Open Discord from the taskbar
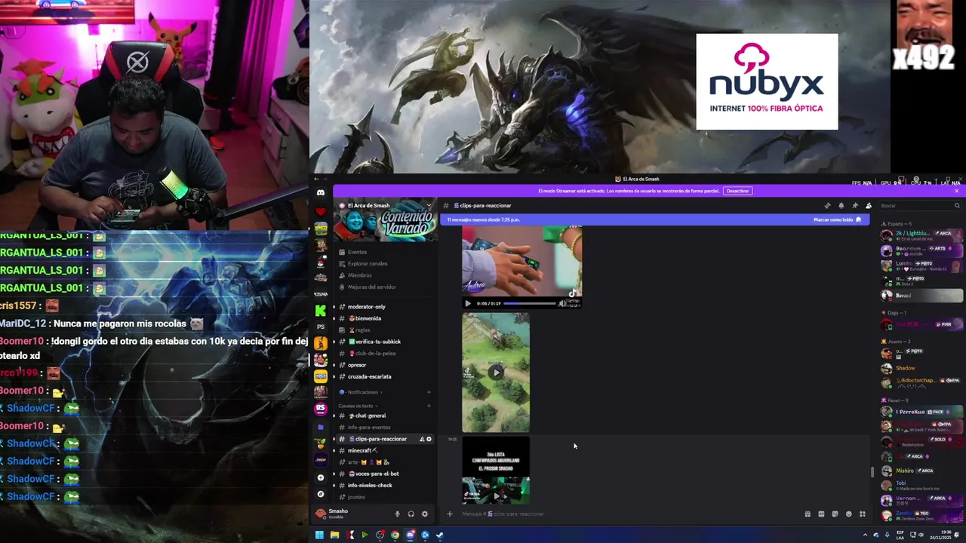This screenshot has height=543, width=966. click(x=410, y=535)
